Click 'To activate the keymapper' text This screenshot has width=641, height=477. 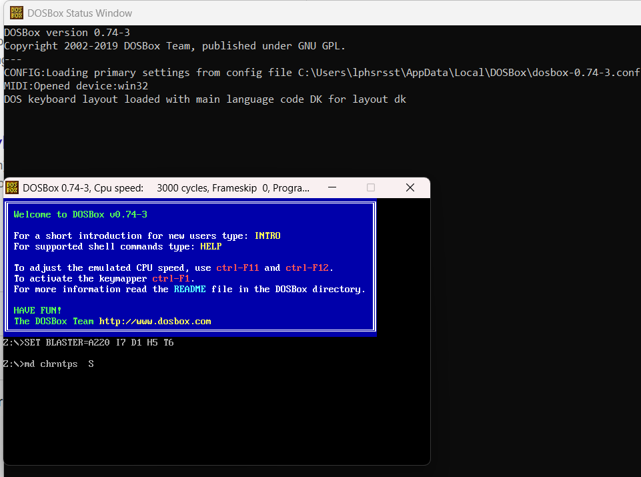80,278
